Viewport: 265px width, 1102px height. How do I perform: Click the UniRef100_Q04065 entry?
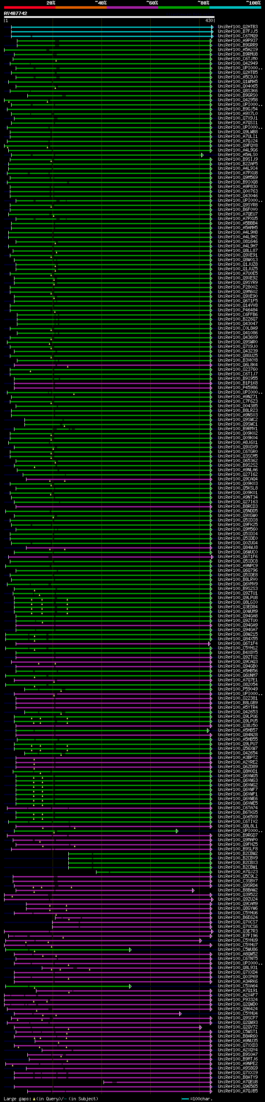(238, 86)
